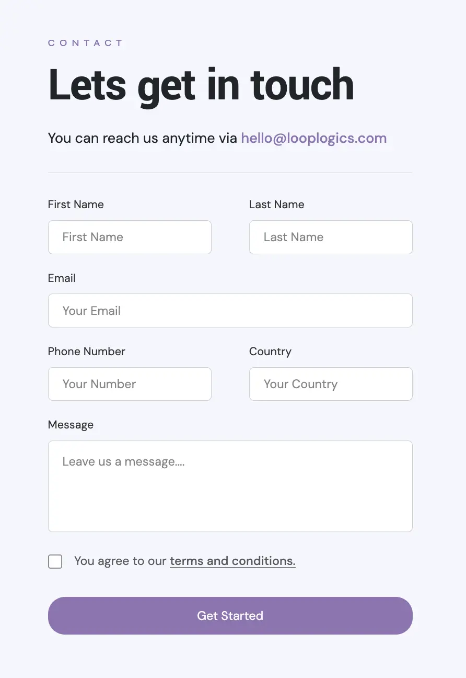Click the Email label above the field
Viewport: 466px width, 678px height.
[62, 278]
